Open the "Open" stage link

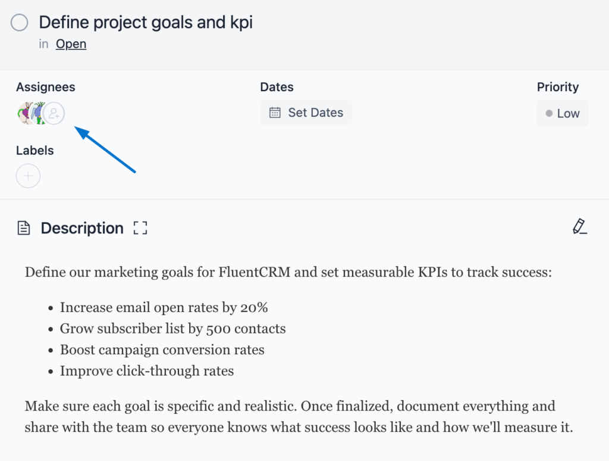(71, 44)
